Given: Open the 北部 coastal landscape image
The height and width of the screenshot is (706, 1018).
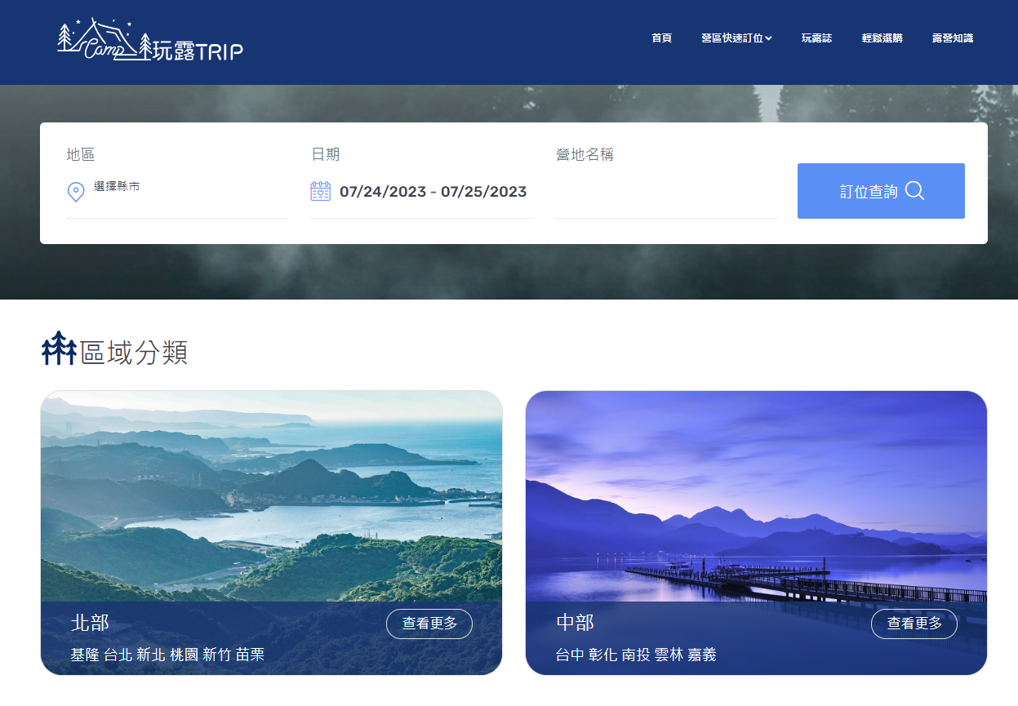Looking at the screenshot, I should [x=271, y=496].
